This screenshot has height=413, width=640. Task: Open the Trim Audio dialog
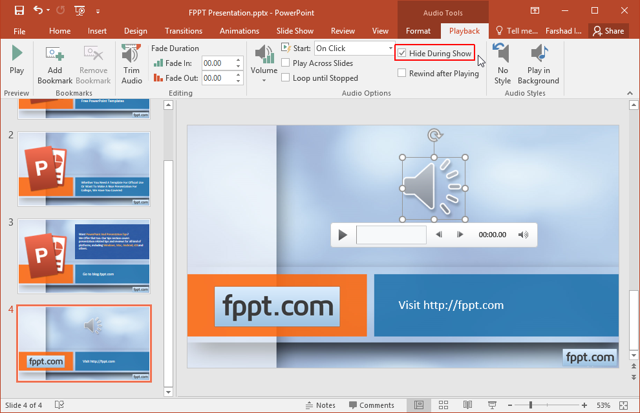pos(131,65)
